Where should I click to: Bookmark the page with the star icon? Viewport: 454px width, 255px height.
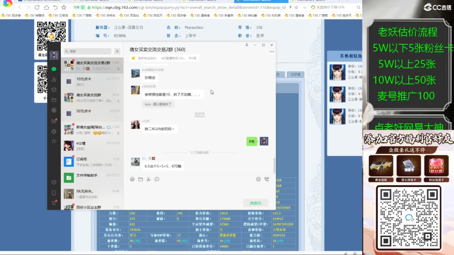pos(64,7)
